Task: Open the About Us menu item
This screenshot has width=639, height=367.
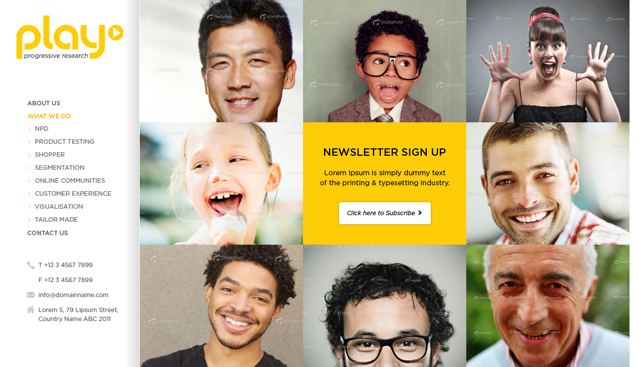Action: point(44,103)
